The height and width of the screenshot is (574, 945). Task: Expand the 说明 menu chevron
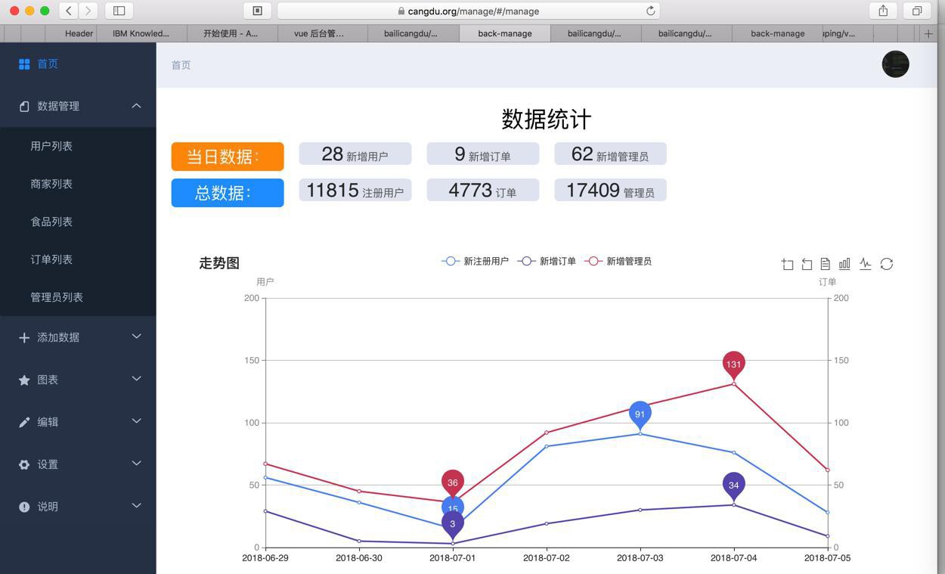pos(136,506)
